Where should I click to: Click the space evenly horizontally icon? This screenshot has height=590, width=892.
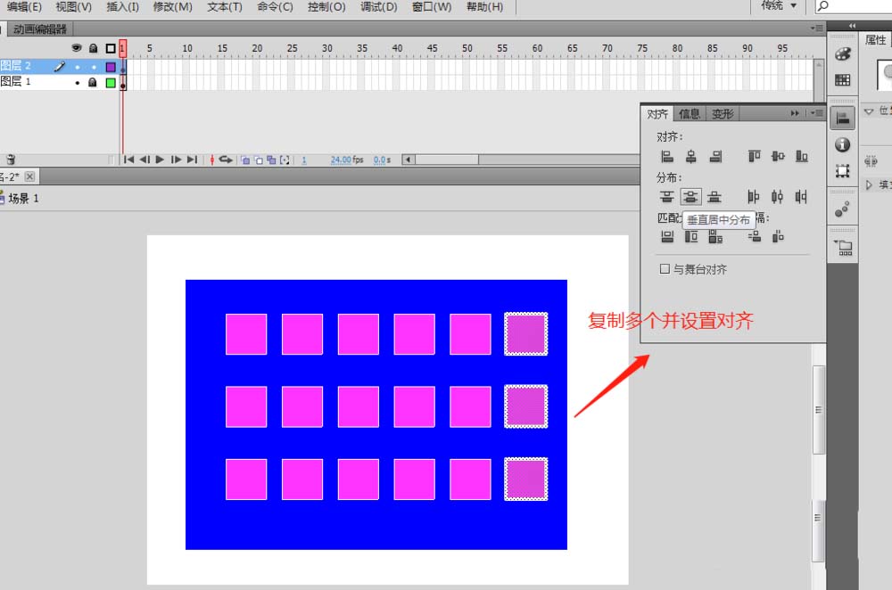tap(778, 237)
